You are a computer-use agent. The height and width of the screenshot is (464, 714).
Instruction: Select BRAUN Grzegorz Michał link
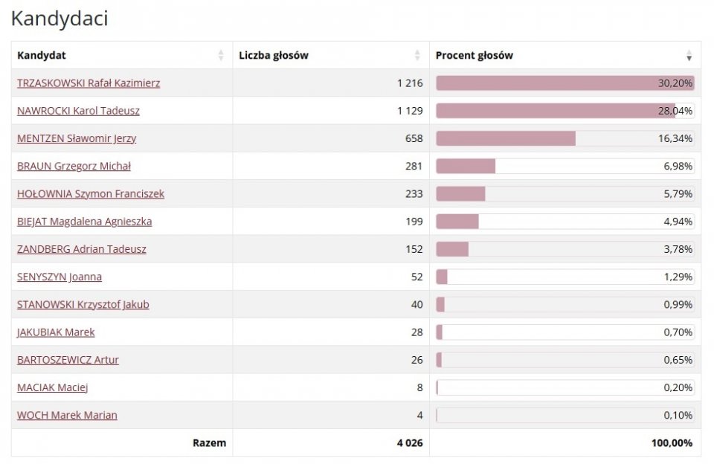74,167
